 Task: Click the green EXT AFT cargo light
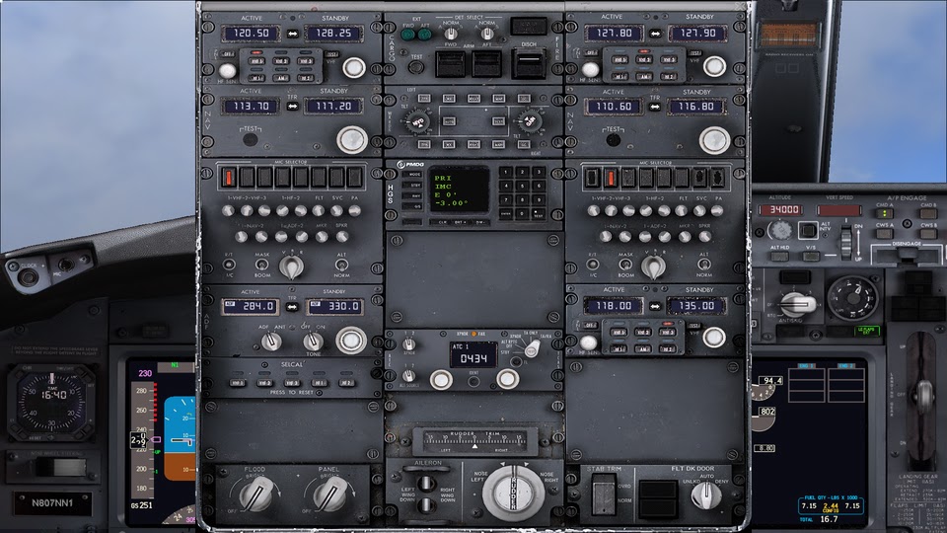[424, 35]
